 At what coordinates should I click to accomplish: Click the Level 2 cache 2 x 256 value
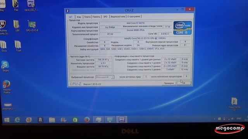point(170,66)
